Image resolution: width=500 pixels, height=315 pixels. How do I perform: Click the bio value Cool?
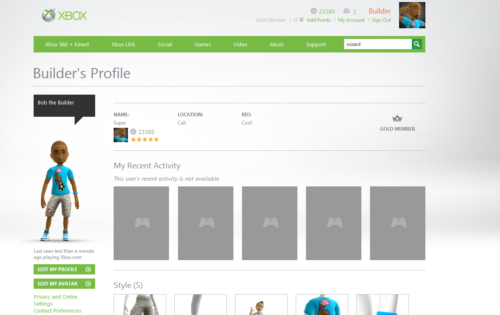pos(247,123)
